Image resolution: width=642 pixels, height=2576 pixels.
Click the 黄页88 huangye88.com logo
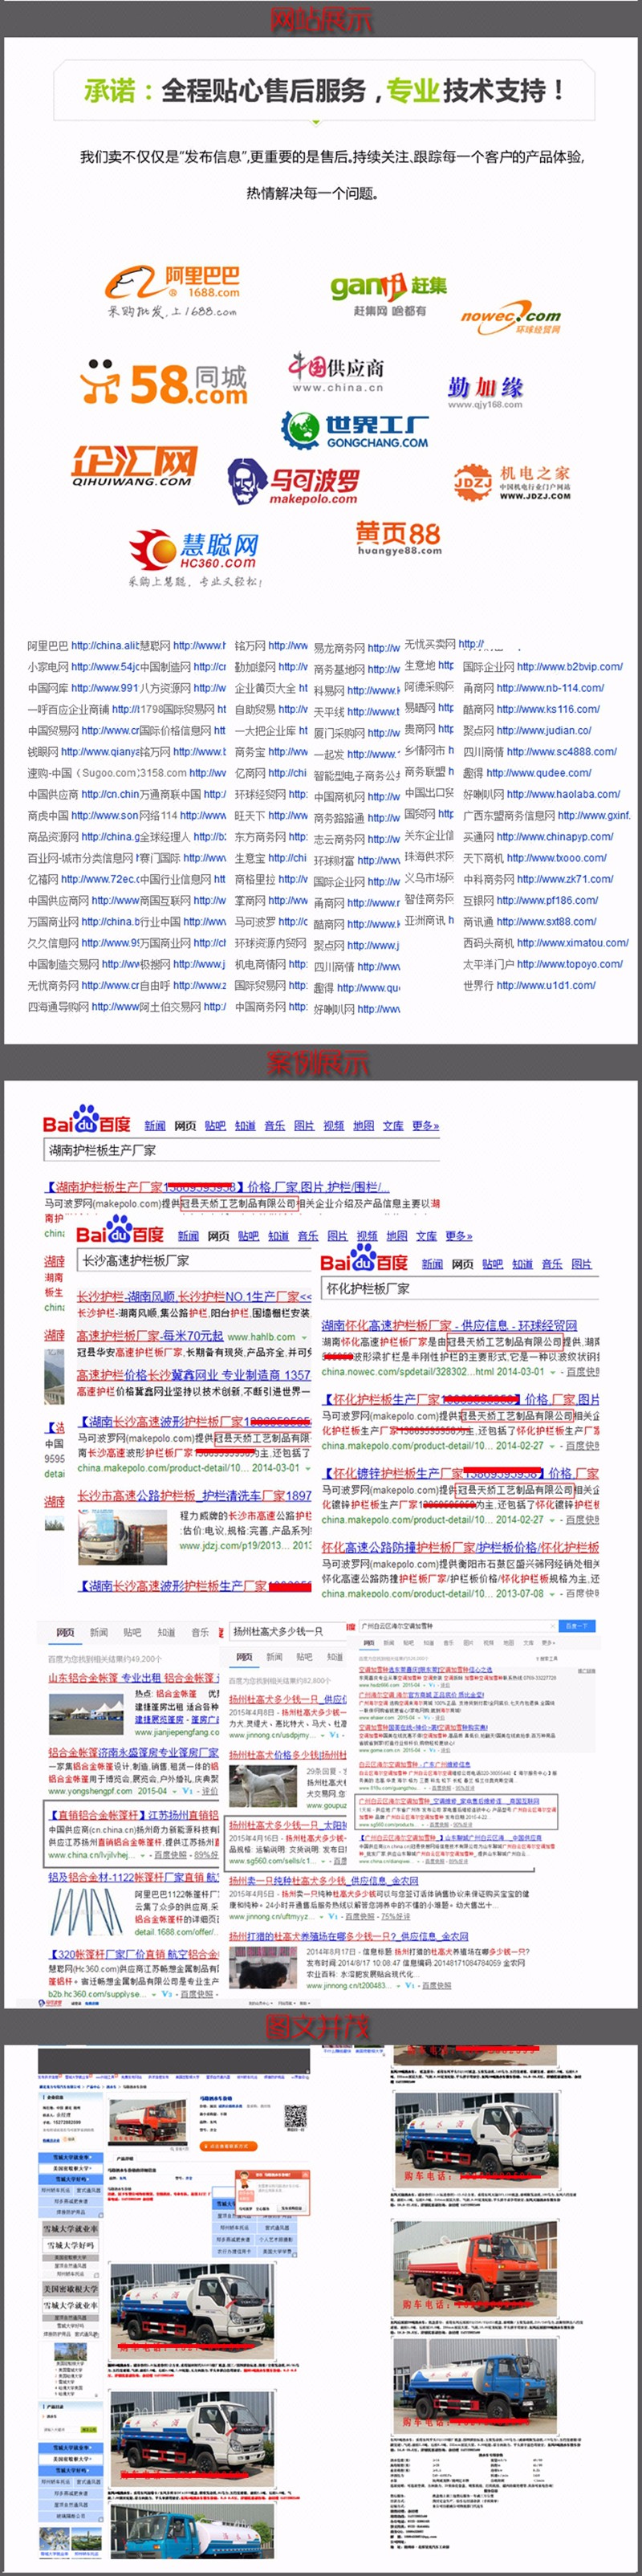398,538
